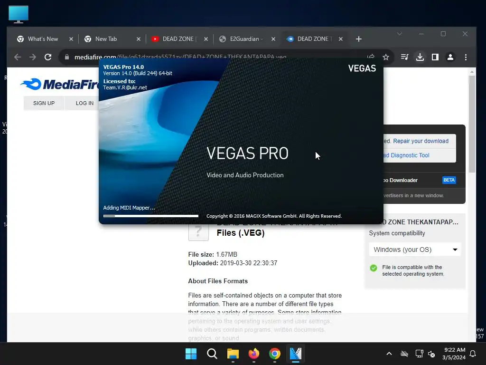Open a new tab with plus button

point(359,39)
